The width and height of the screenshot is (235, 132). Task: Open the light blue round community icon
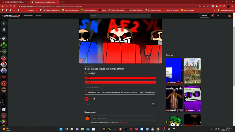pos(4,71)
